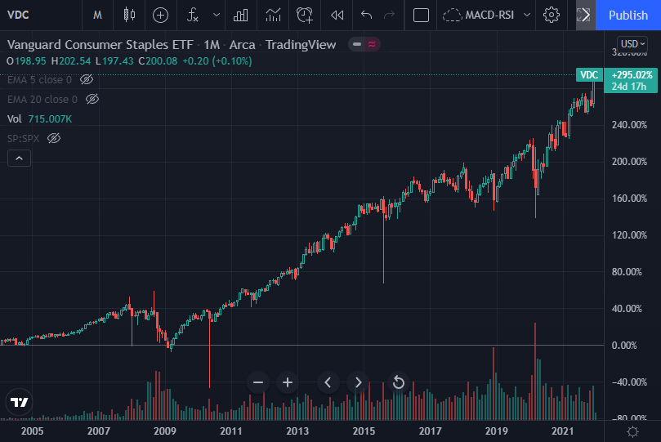Open the price scale settings gear
Viewport: 661px width, 442px height.
pyautogui.click(x=632, y=431)
